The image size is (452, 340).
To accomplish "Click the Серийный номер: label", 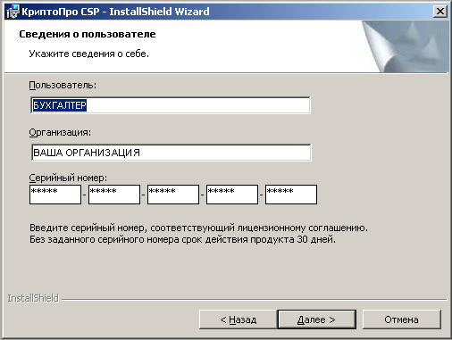I will coord(68,178).
